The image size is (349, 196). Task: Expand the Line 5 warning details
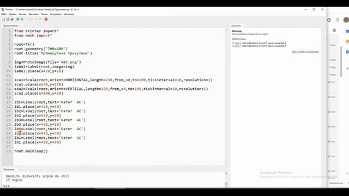tap(233, 43)
